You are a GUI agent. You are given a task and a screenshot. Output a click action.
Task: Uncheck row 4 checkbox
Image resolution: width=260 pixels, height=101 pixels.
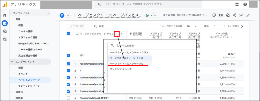click(68, 84)
